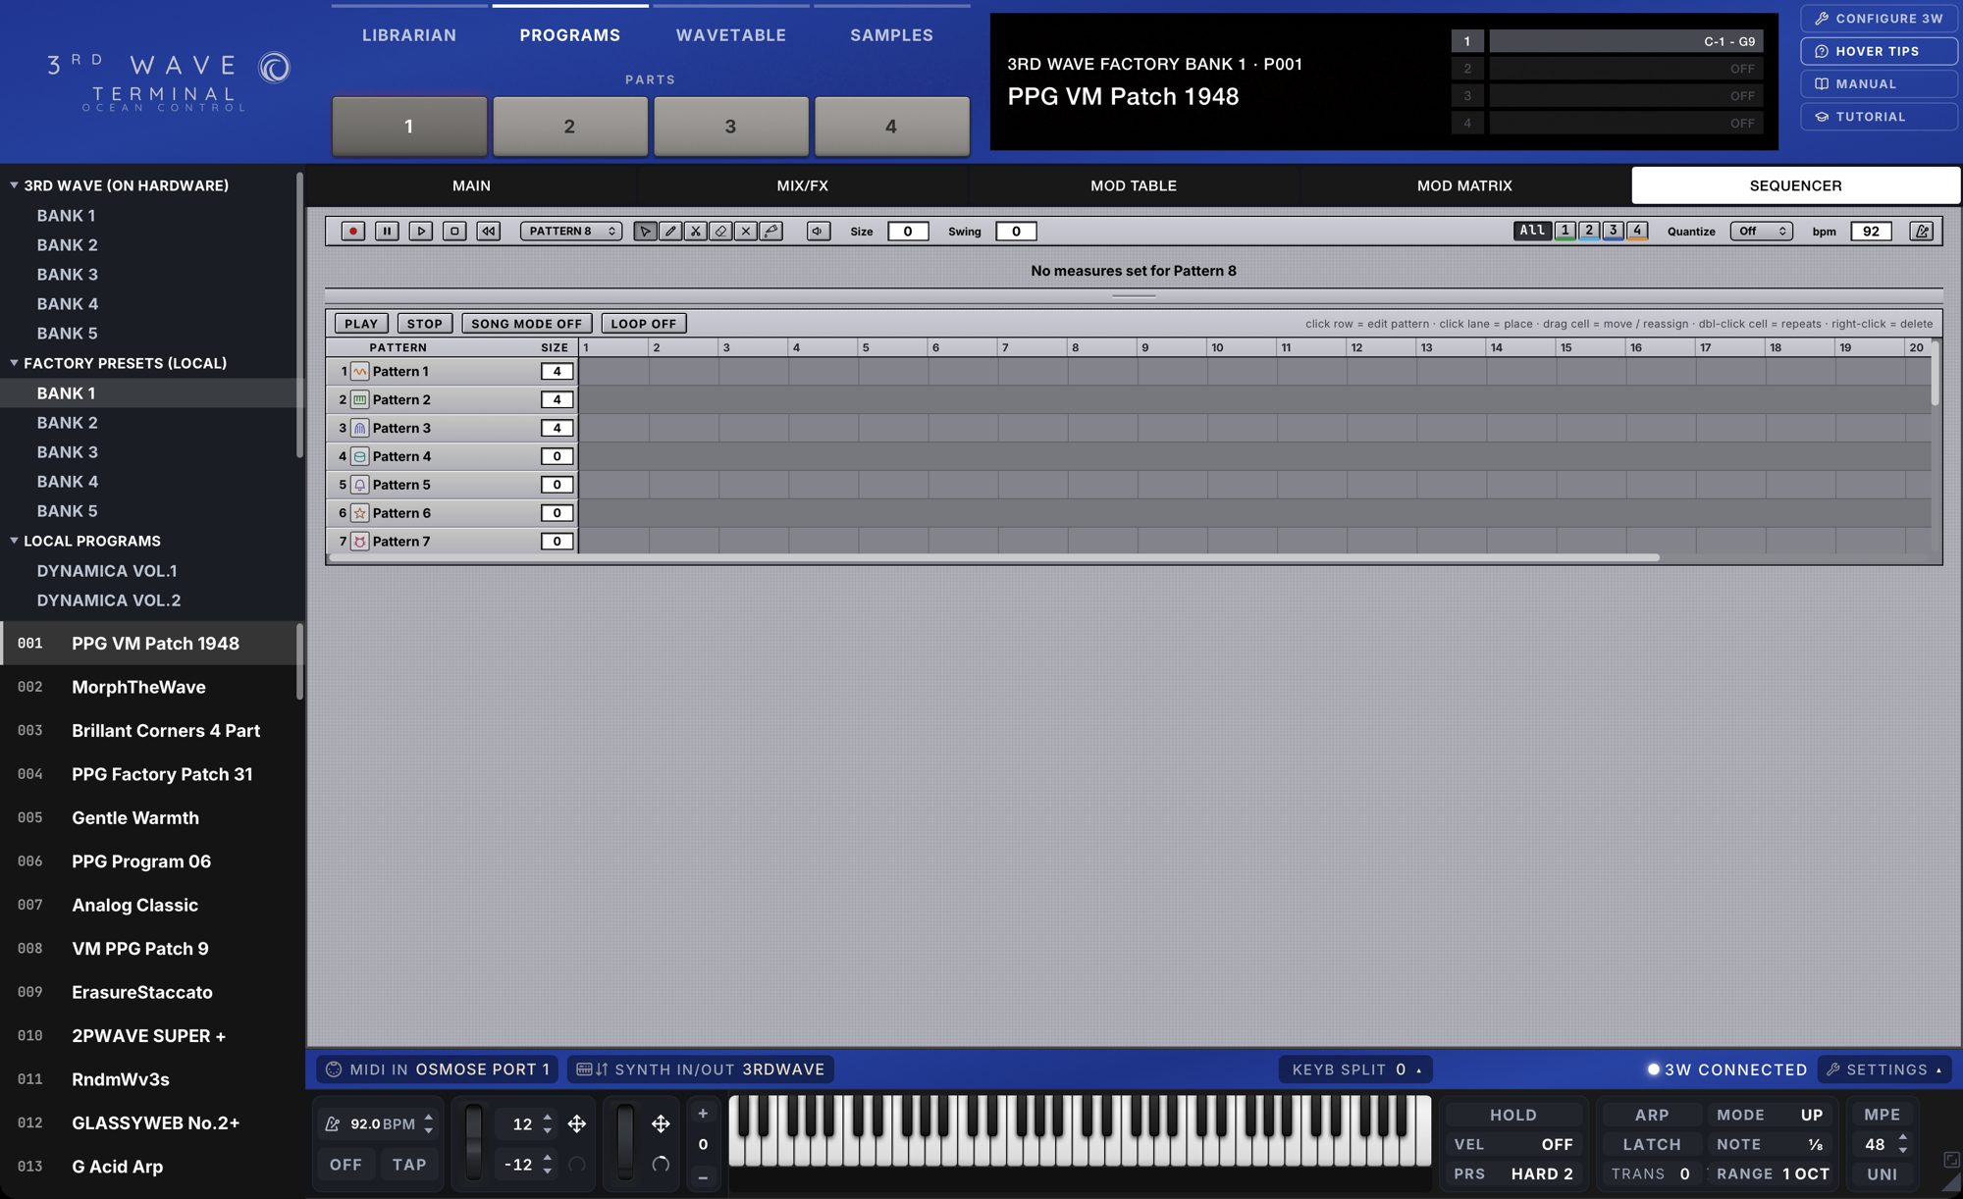Click the Pattern 1 waveform icon
This screenshot has width=1963, height=1199.
tap(360, 371)
